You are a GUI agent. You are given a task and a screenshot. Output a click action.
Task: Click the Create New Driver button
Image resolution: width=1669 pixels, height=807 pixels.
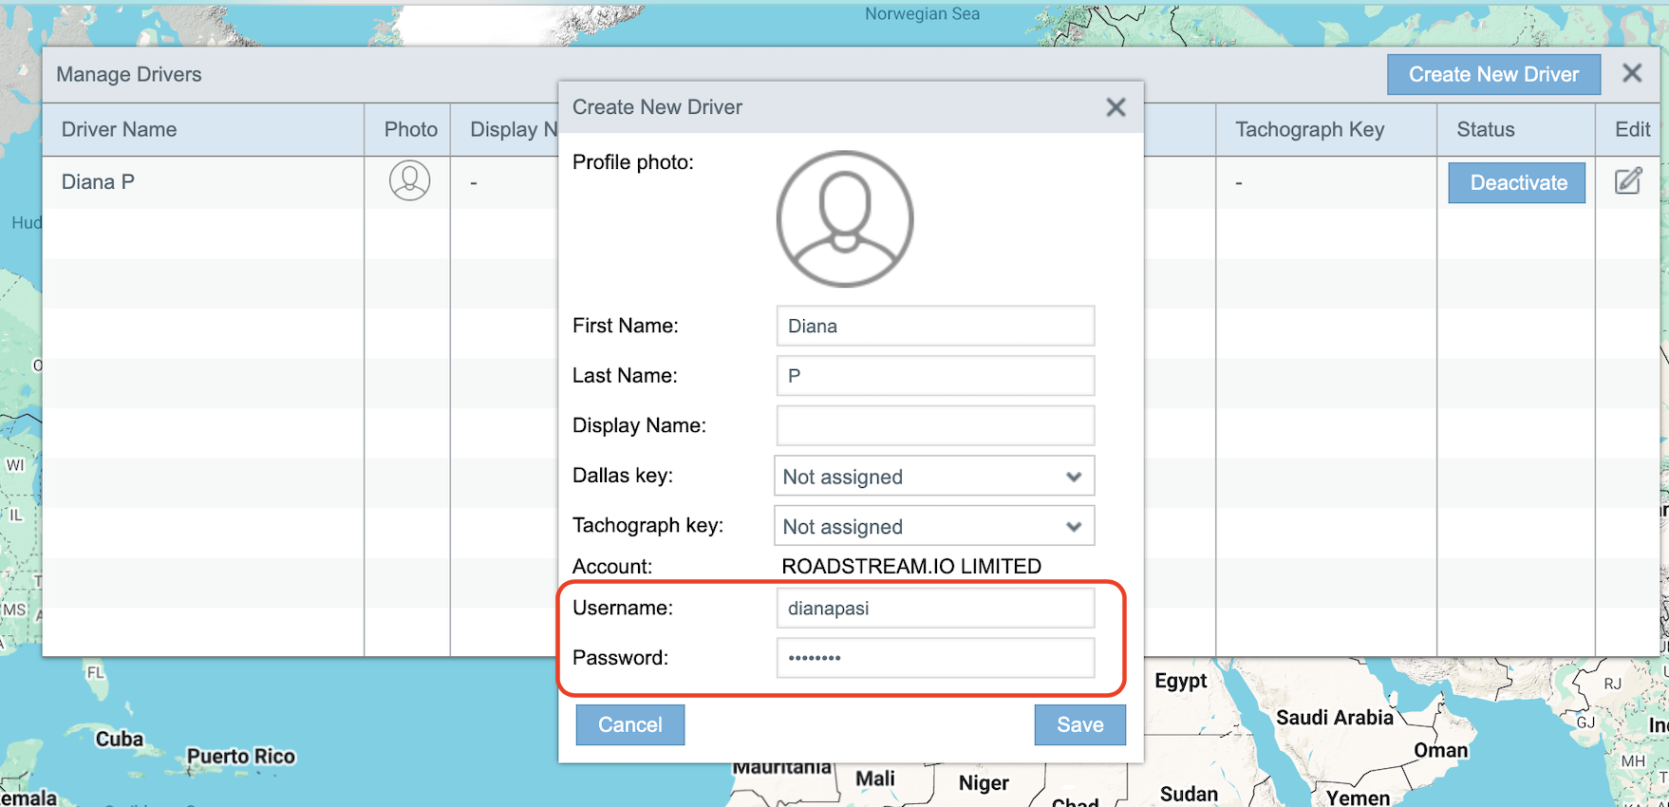pyautogui.click(x=1492, y=74)
